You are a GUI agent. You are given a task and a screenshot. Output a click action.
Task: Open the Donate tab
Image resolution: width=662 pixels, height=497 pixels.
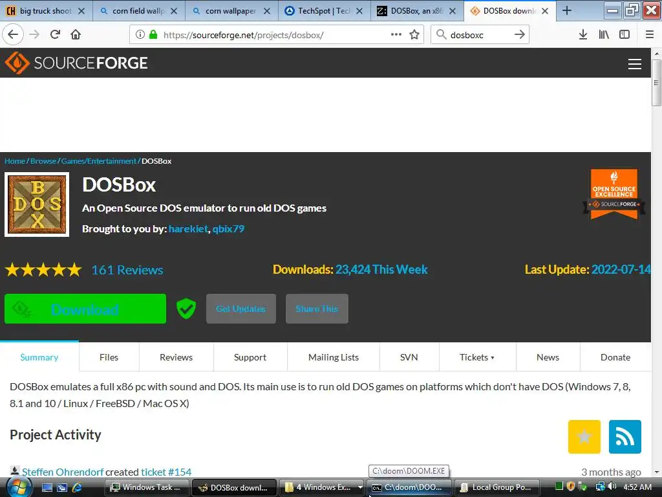[615, 357]
